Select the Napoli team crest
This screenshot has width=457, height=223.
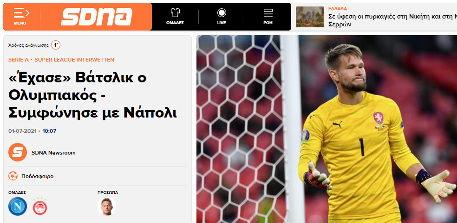(18, 206)
